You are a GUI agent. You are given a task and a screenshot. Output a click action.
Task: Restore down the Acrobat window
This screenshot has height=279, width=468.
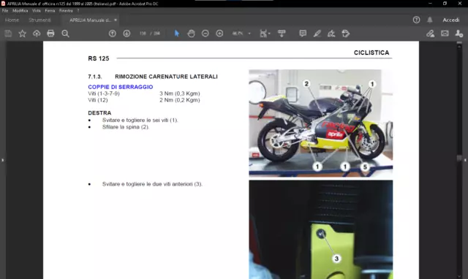pos(445,4)
